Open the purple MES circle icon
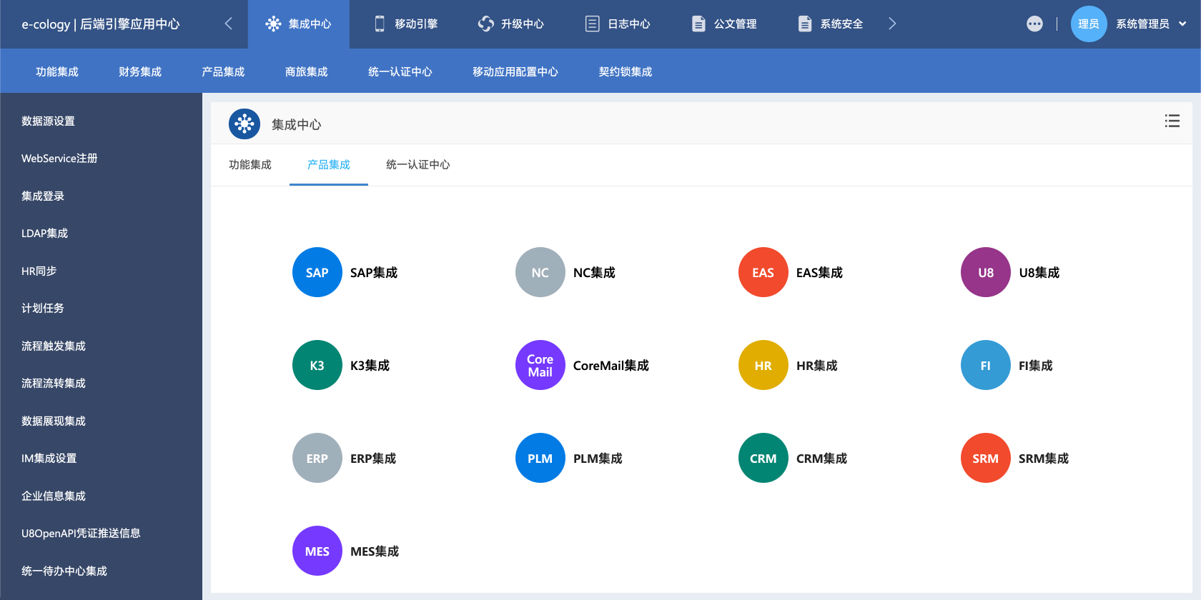 tap(317, 551)
